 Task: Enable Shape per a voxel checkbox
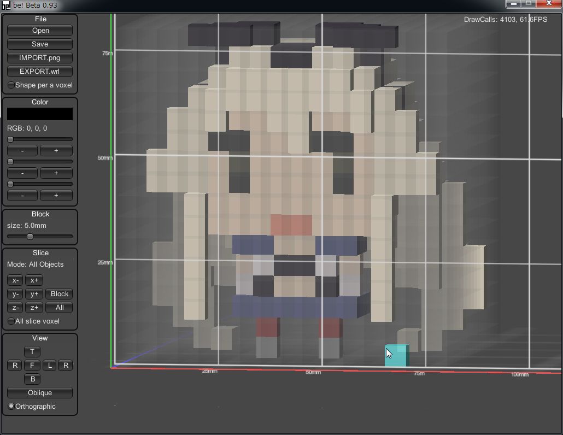[11, 85]
